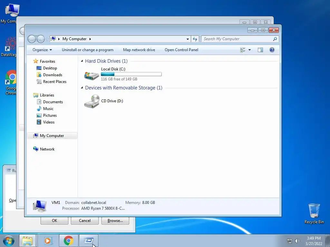330x247 pixels.
Task: Open the view options dropdown arrow
Action: (250, 50)
